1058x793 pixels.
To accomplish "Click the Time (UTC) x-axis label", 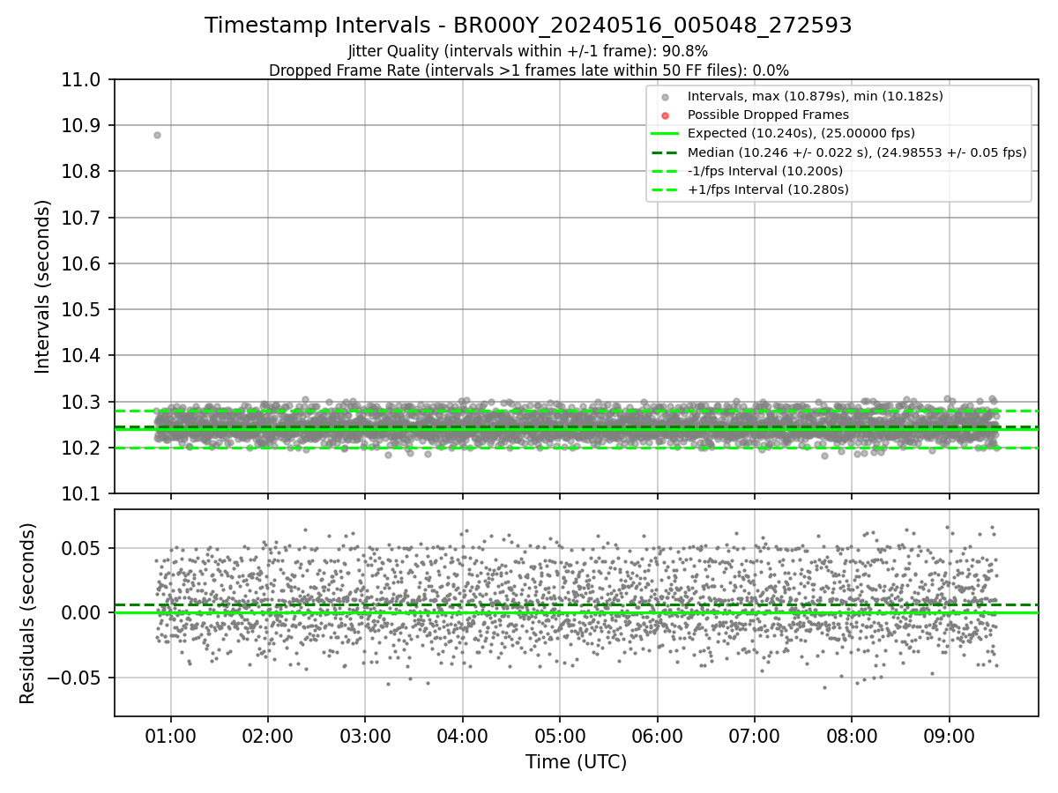I will [576, 762].
